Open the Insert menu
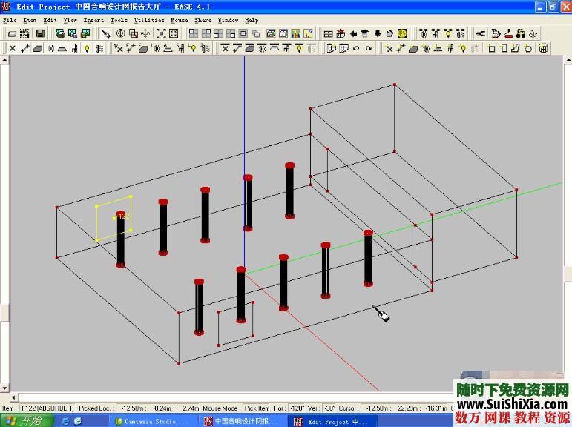The width and height of the screenshot is (572, 427). click(93, 20)
